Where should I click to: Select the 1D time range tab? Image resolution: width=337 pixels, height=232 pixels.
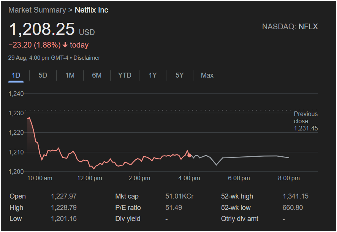point(16,75)
